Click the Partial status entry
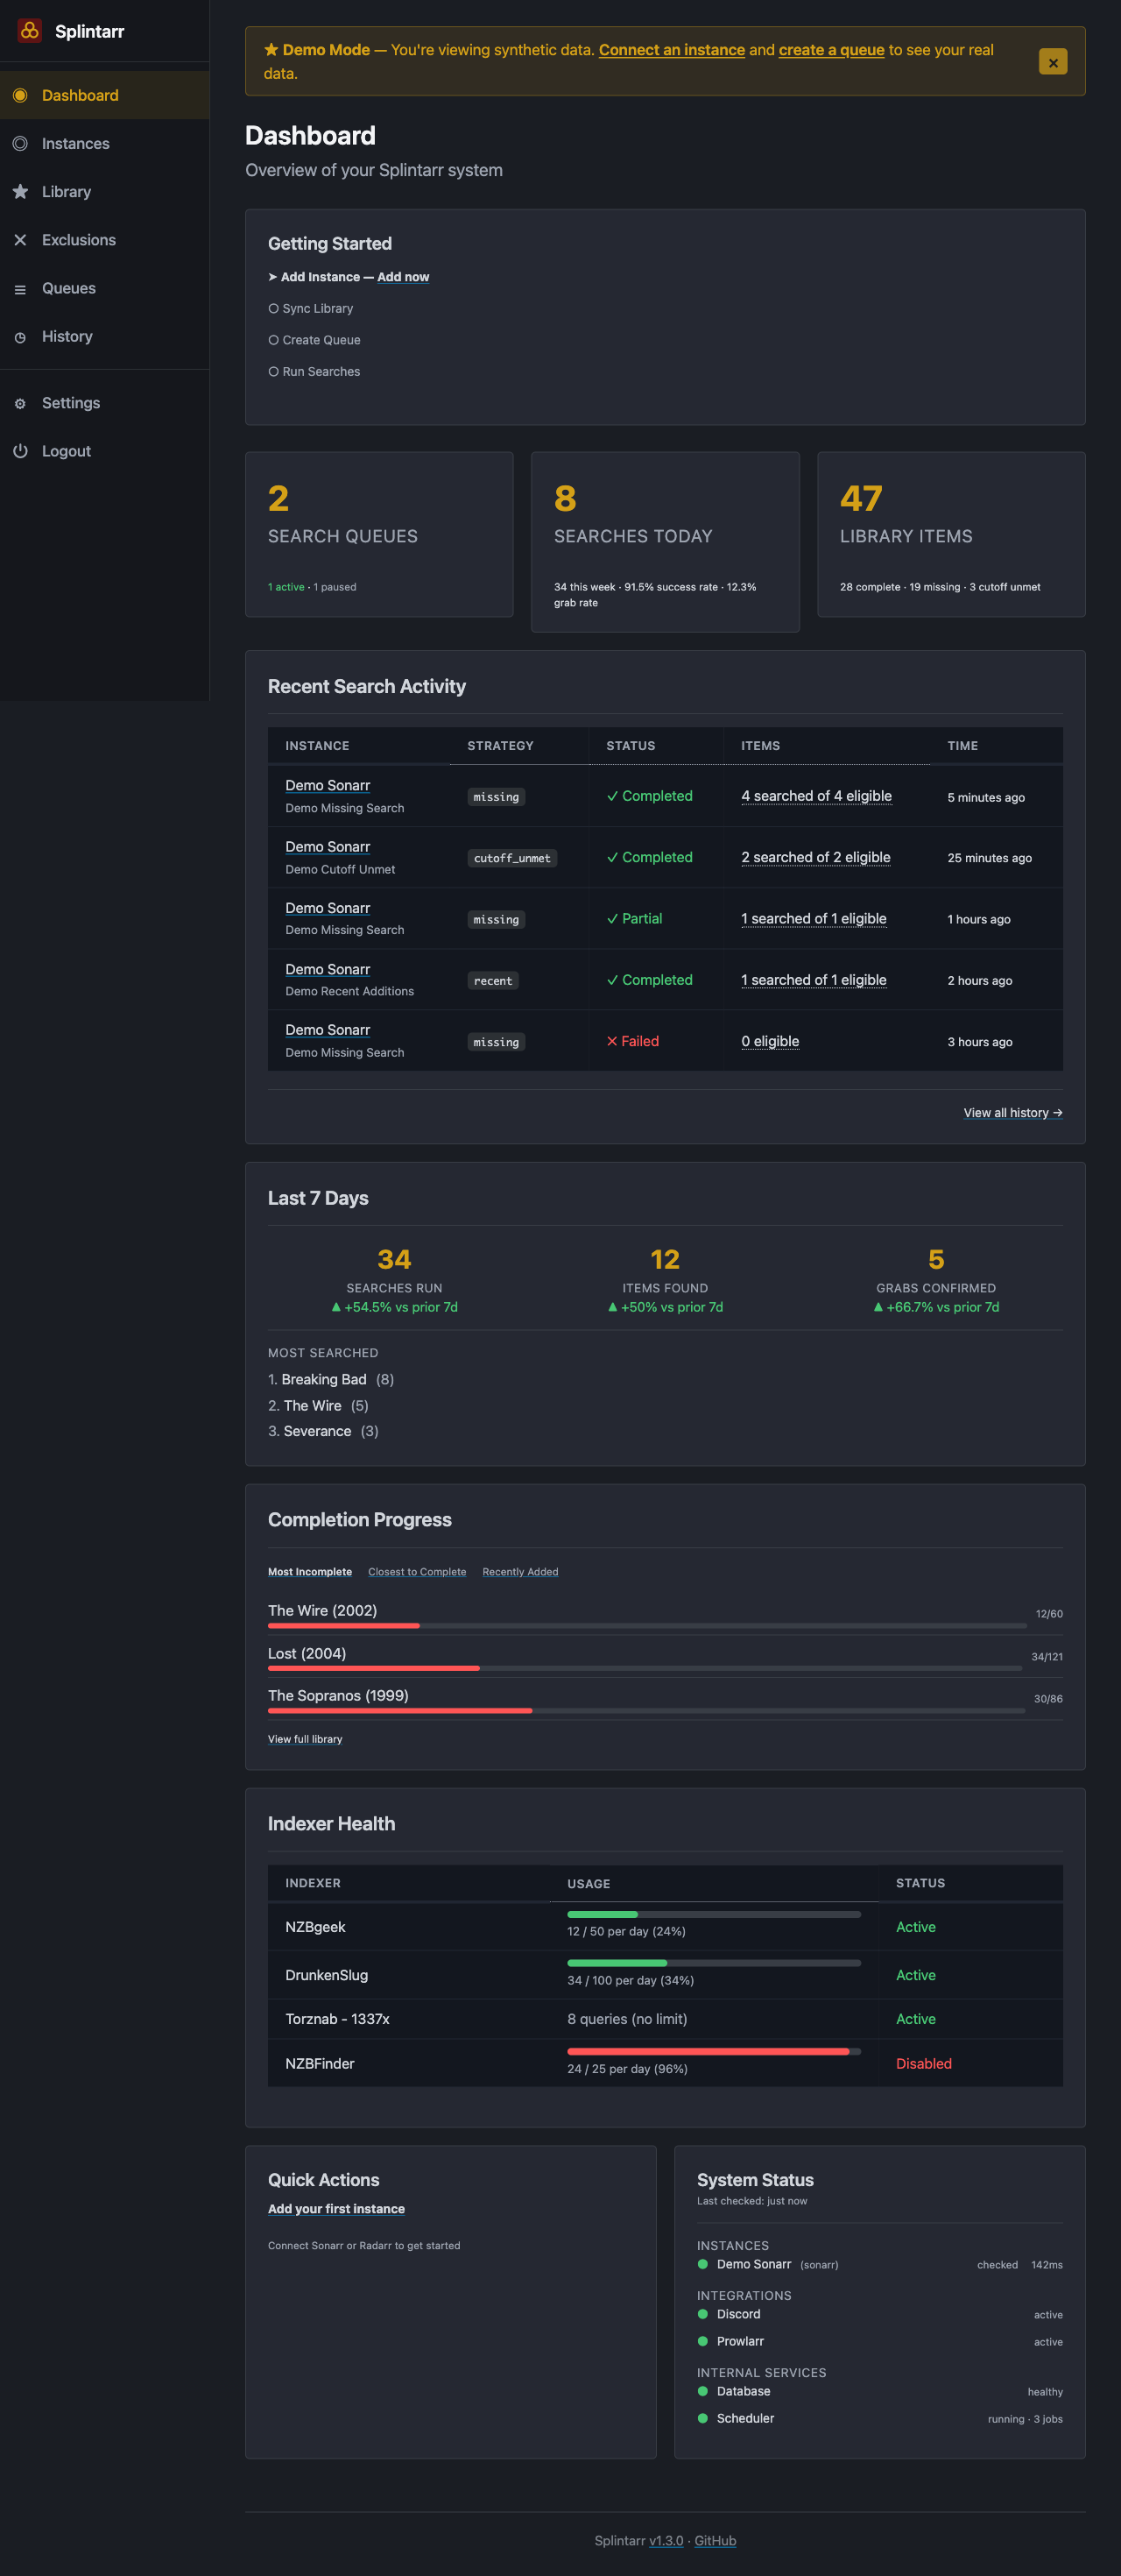Image resolution: width=1121 pixels, height=2576 pixels. coord(634,918)
